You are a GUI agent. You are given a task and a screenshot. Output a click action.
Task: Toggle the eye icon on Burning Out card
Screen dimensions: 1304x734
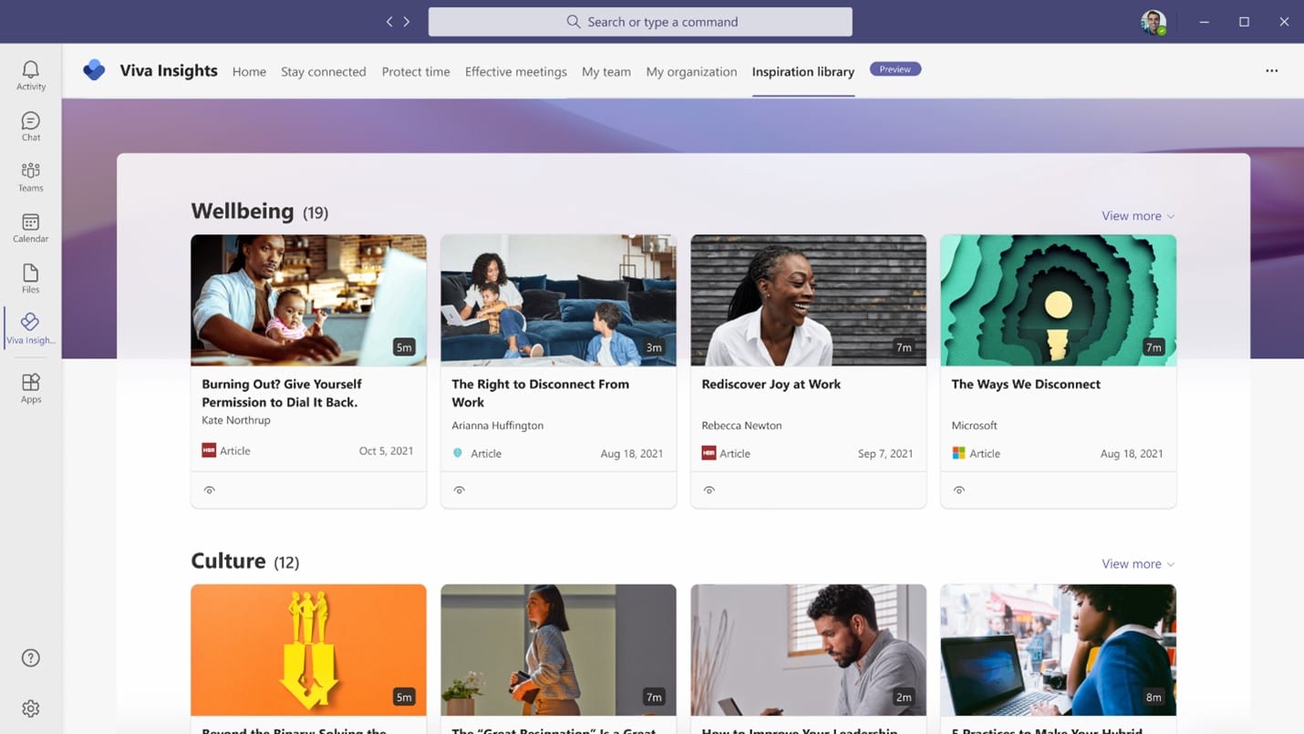(x=210, y=491)
